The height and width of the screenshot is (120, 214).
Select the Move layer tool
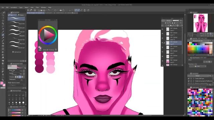pos(3,21)
